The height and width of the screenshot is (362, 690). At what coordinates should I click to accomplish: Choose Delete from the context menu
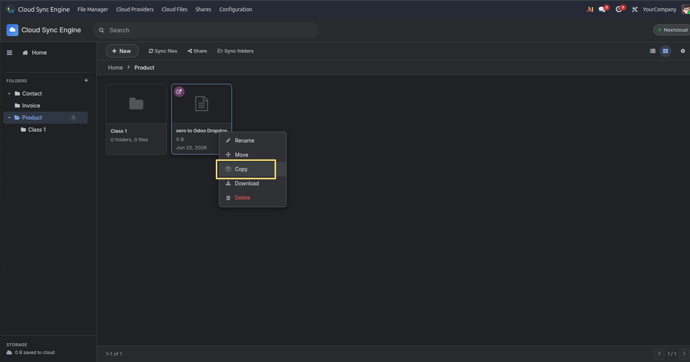(252, 198)
